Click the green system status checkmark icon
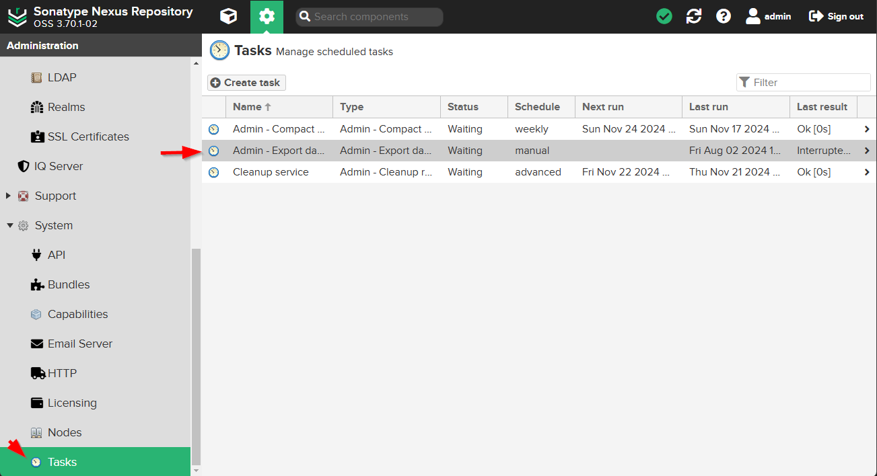 (x=664, y=17)
